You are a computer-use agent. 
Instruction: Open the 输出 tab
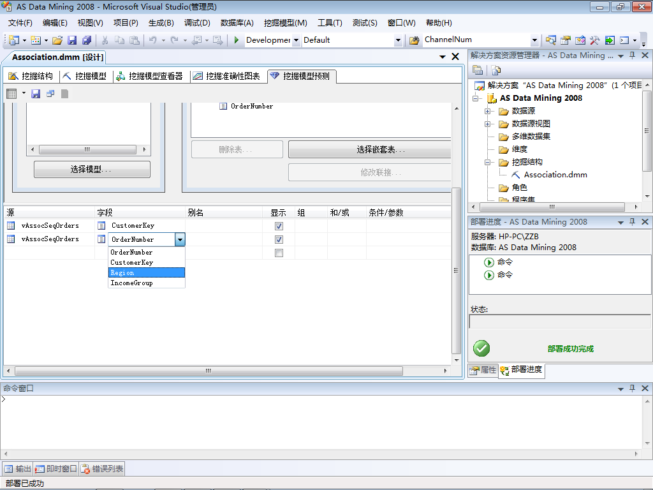[x=18, y=469]
